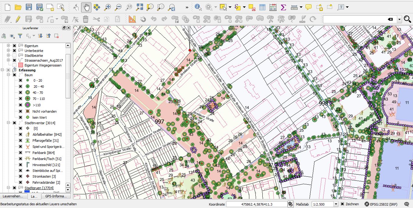413x208 pixels.
Task: Open the field calculator abacus icon
Action: click(x=273, y=7)
